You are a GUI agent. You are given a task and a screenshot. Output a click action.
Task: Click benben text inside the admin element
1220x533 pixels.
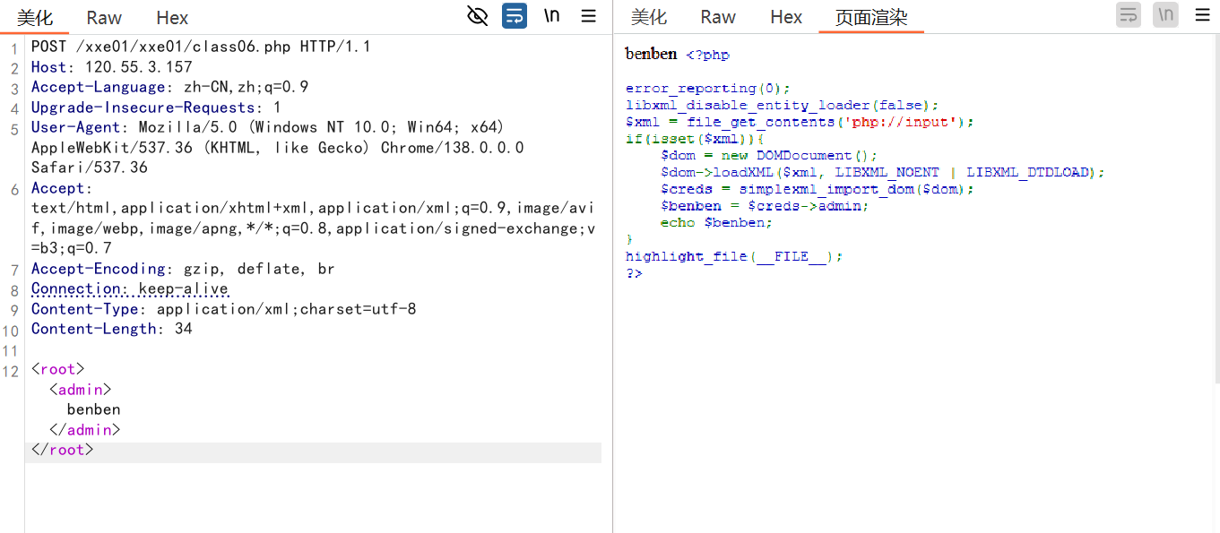93,409
